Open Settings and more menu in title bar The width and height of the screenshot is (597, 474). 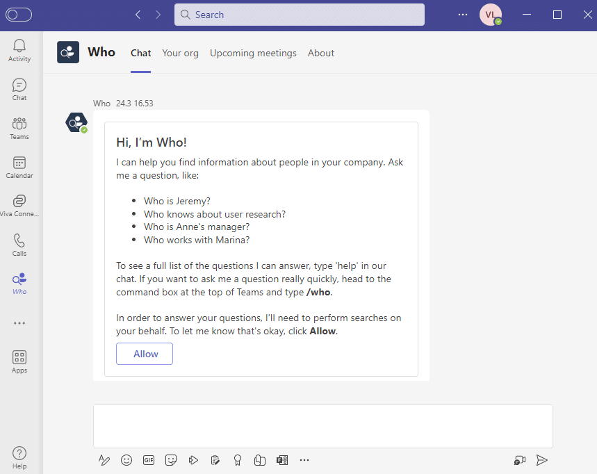463,15
